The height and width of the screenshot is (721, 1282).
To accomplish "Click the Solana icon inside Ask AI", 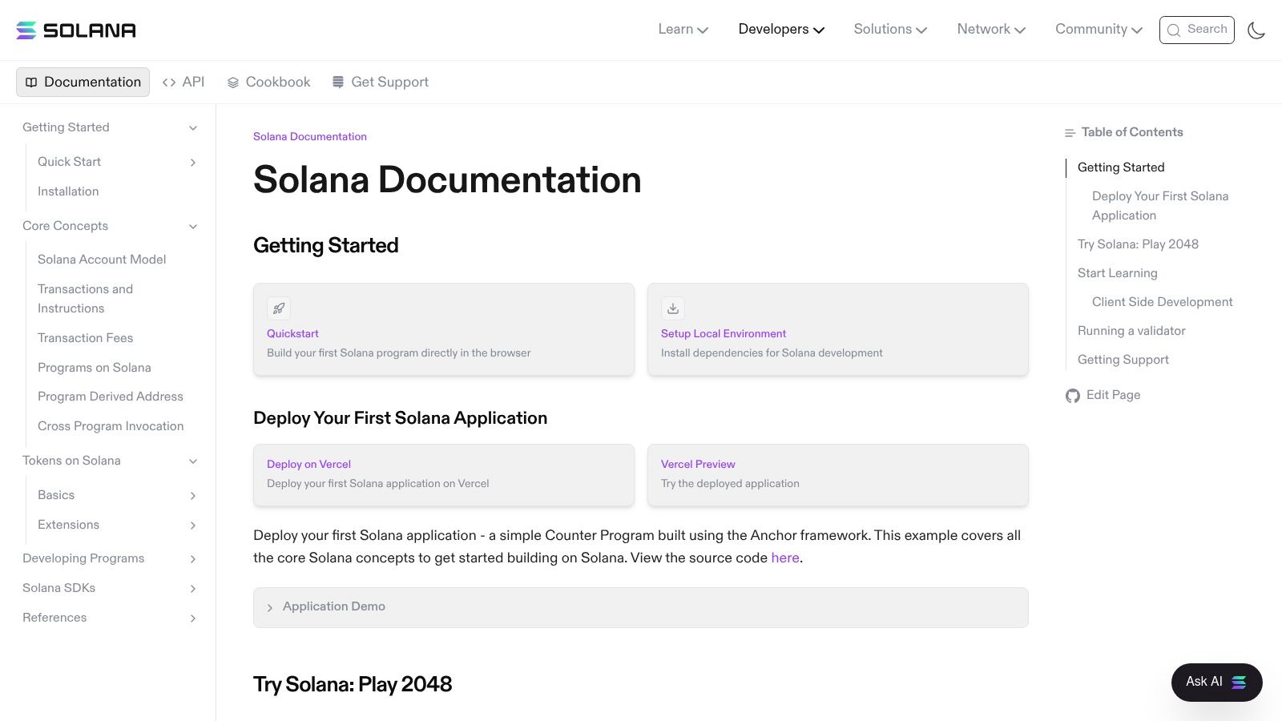I will tap(1239, 683).
